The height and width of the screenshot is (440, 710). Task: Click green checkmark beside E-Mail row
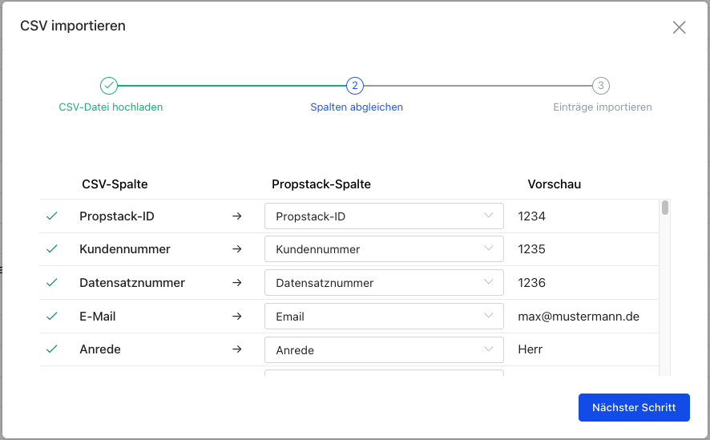[x=52, y=317]
